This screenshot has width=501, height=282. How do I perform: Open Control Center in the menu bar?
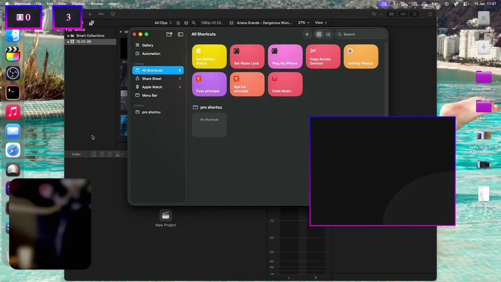tap(465, 4)
